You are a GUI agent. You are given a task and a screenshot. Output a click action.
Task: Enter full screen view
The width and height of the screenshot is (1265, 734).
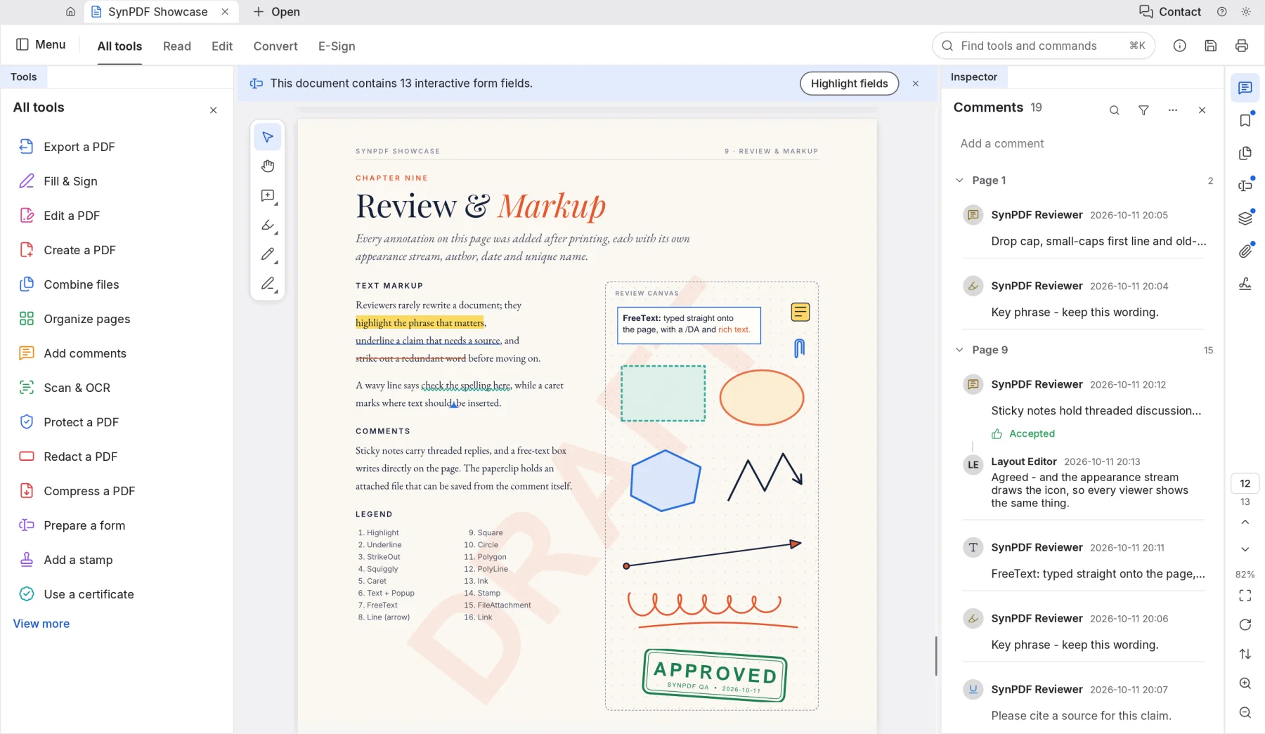tap(1245, 596)
